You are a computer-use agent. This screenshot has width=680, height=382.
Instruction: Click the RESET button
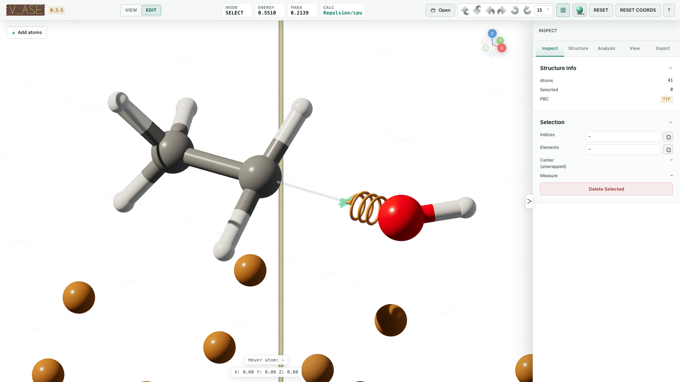point(601,10)
